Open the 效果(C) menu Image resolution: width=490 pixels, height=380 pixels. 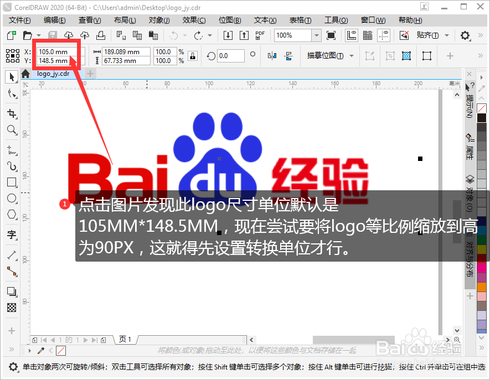point(194,20)
